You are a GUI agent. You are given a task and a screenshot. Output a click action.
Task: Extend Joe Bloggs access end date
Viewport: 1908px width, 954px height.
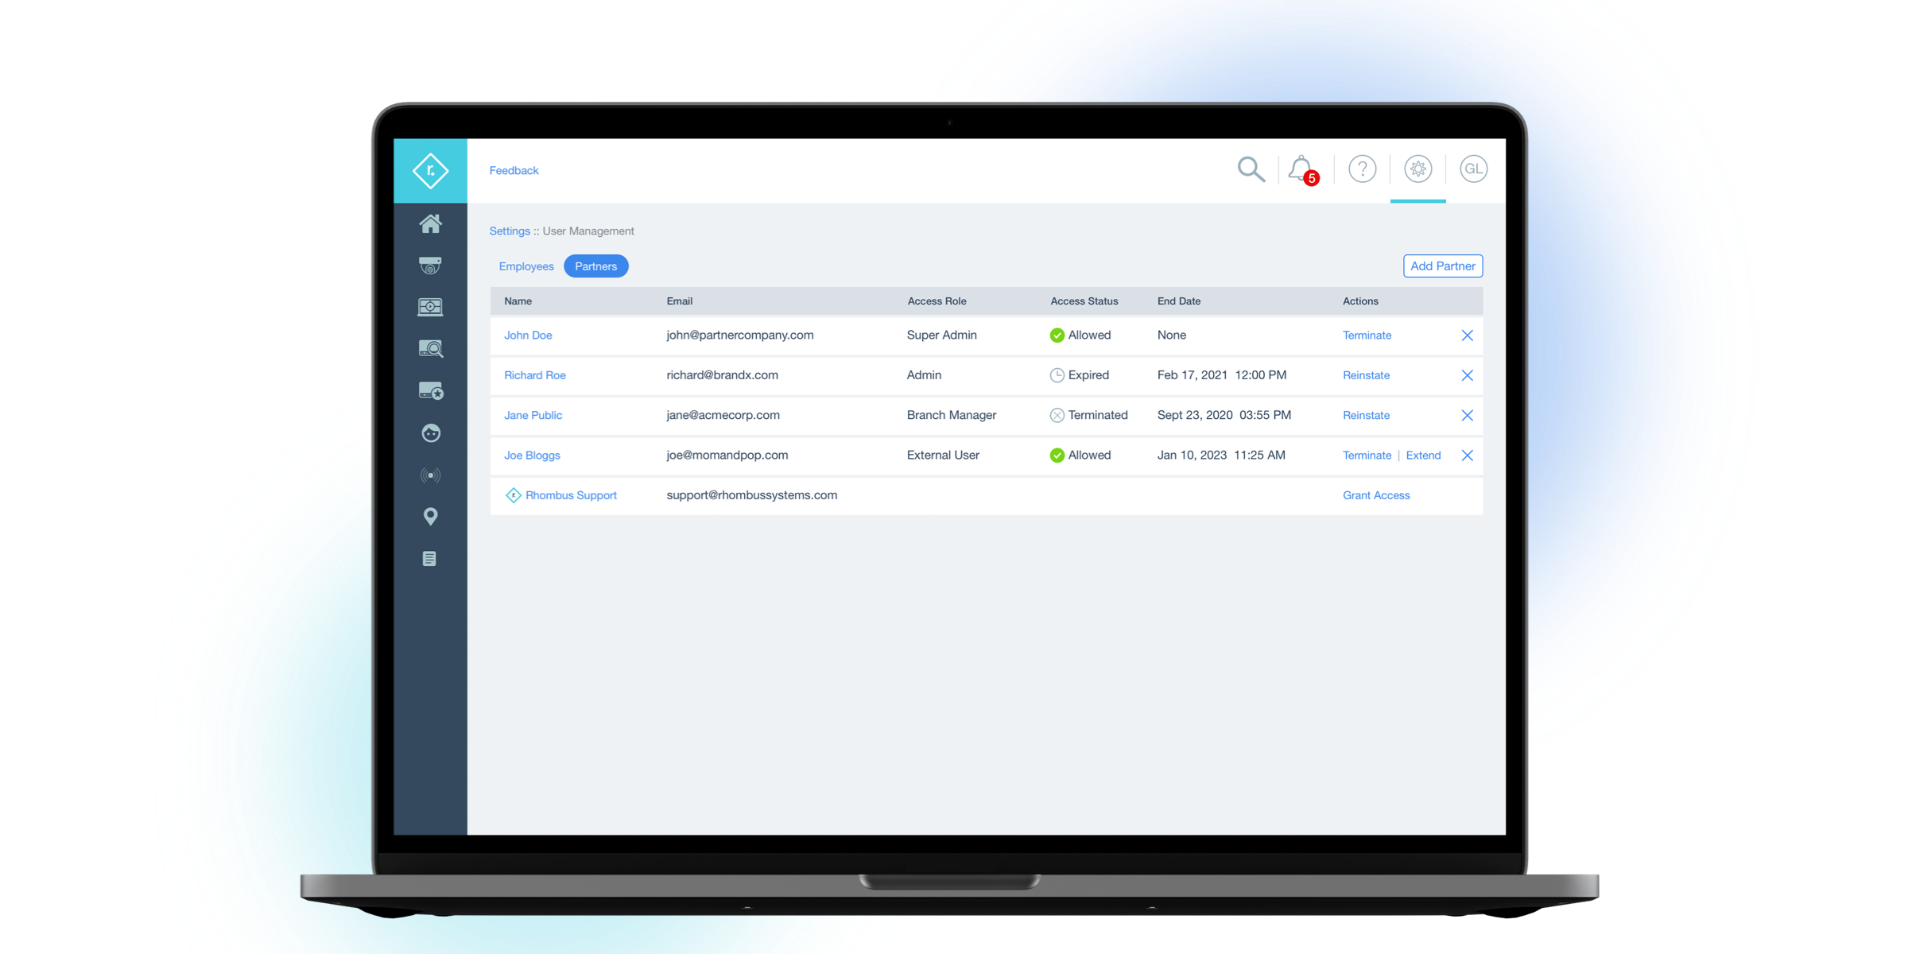coord(1420,454)
